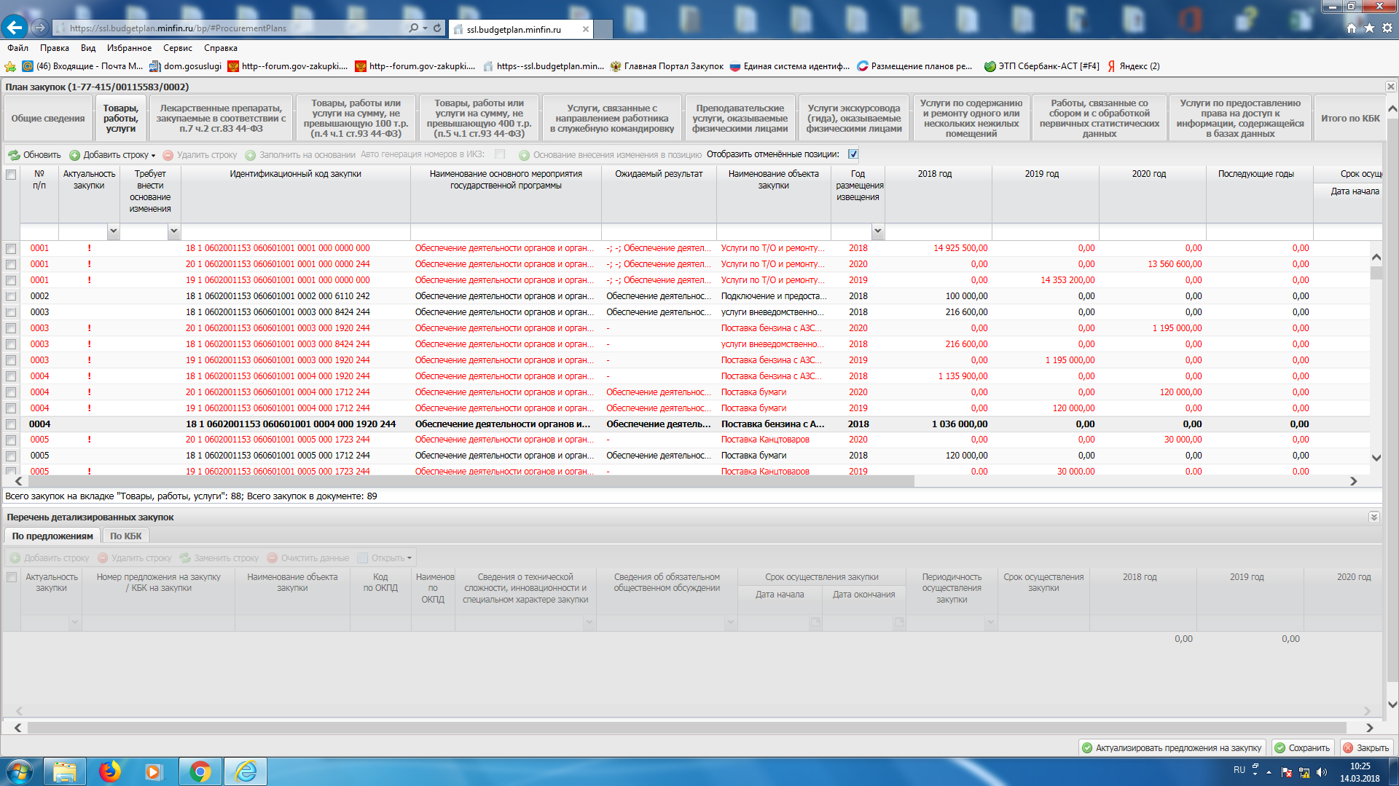Launch Firefox from the Windows taskbar
The width and height of the screenshot is (1399, 786).
pyautogui.click(x=110, y=771)
